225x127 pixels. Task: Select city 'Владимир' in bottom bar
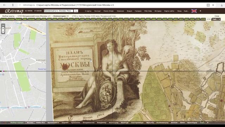[x=102, y=123]
